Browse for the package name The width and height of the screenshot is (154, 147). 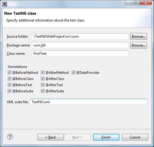138,45
